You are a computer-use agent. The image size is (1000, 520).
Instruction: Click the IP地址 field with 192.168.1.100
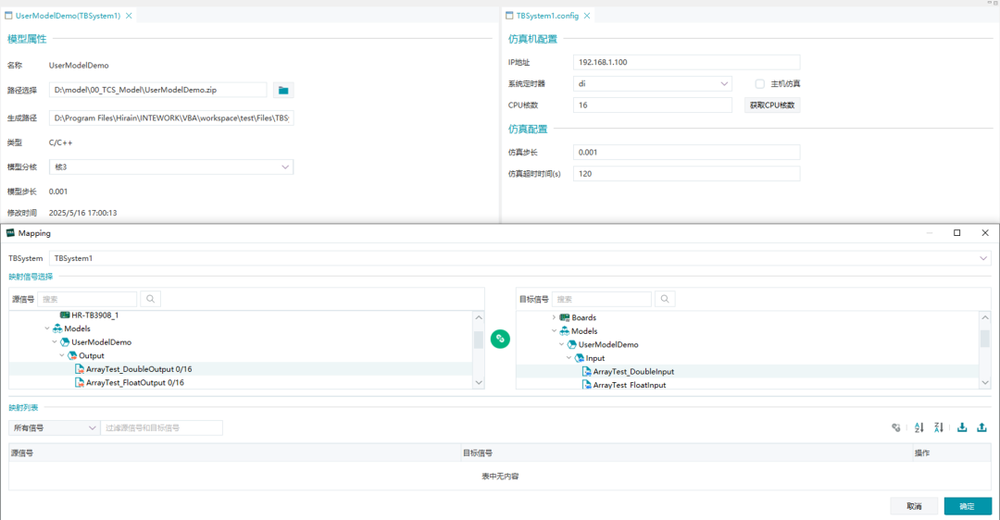(x=686, y=62)
